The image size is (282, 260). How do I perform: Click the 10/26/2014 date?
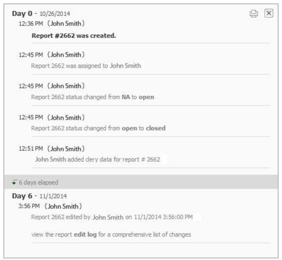point(57,14)
